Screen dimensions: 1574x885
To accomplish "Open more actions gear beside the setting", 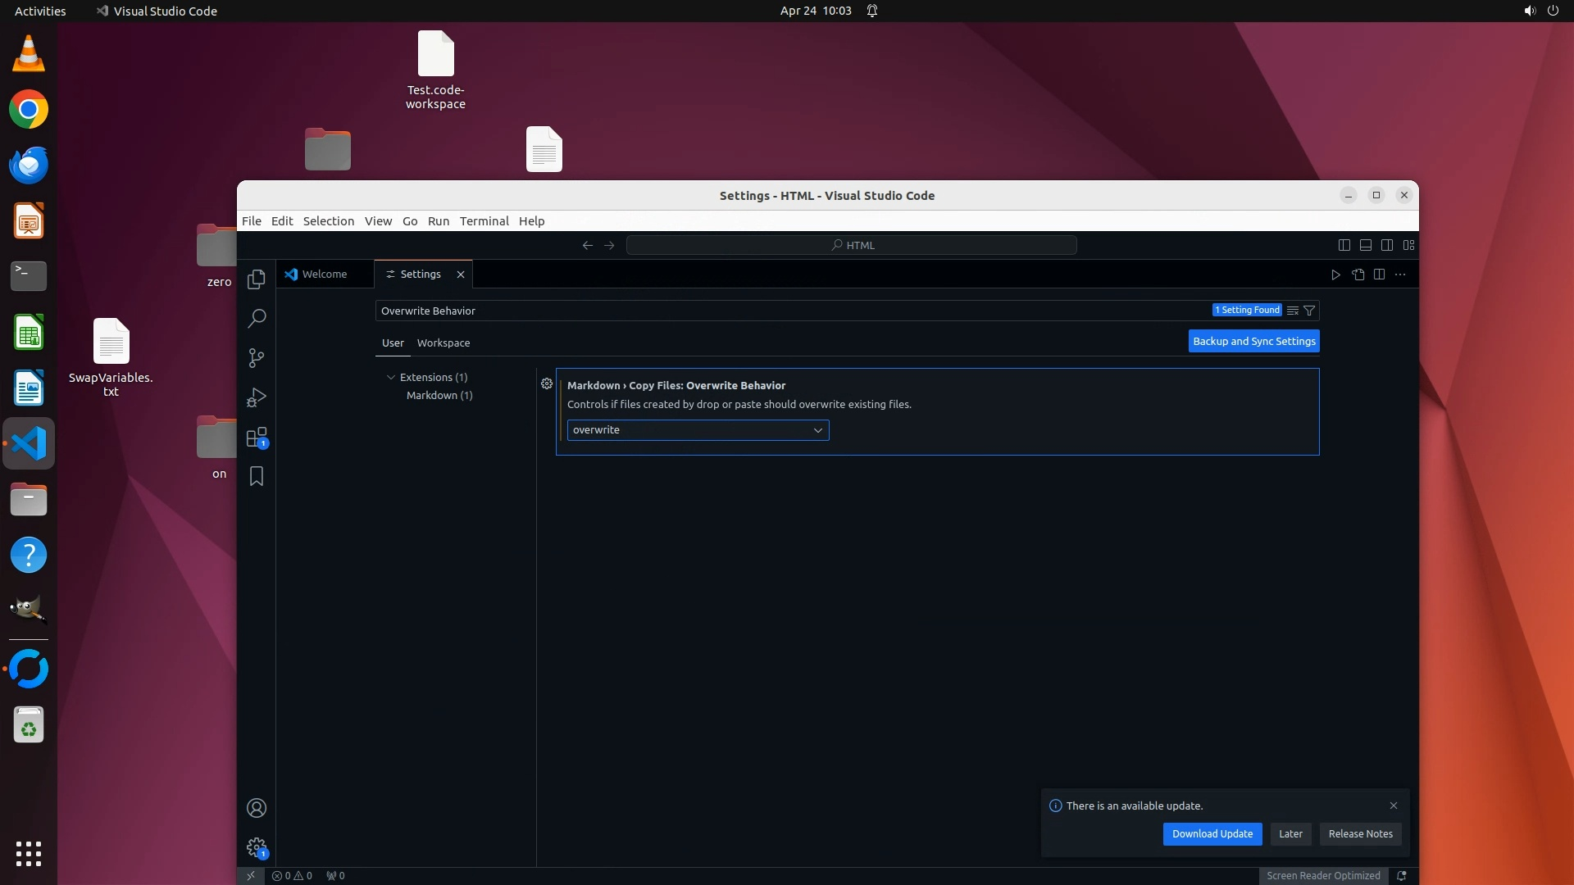I will pyautogui.click(x=547, y=383).
